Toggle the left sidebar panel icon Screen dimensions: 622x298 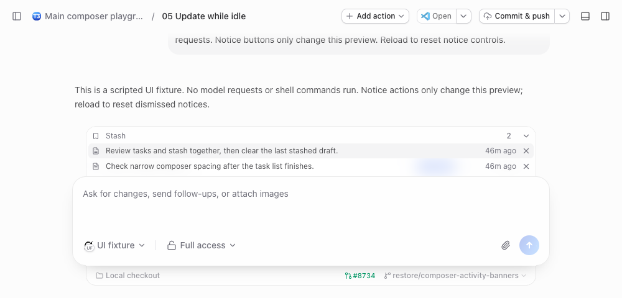17,16
